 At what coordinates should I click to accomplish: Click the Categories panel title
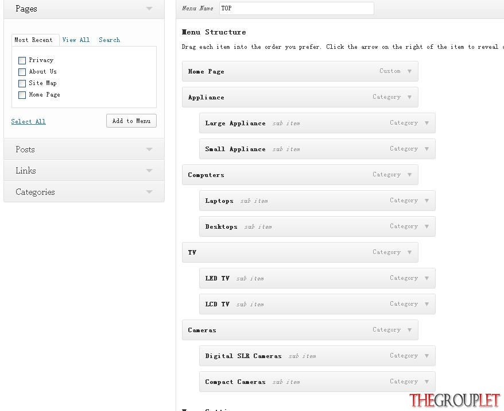tap(36, 192)
